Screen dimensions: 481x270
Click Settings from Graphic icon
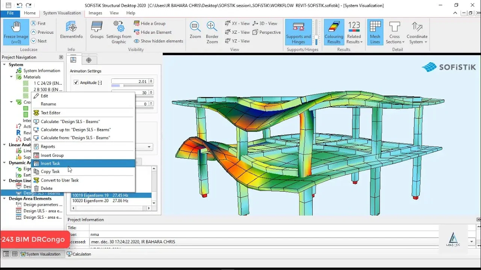tap(119, 32)
